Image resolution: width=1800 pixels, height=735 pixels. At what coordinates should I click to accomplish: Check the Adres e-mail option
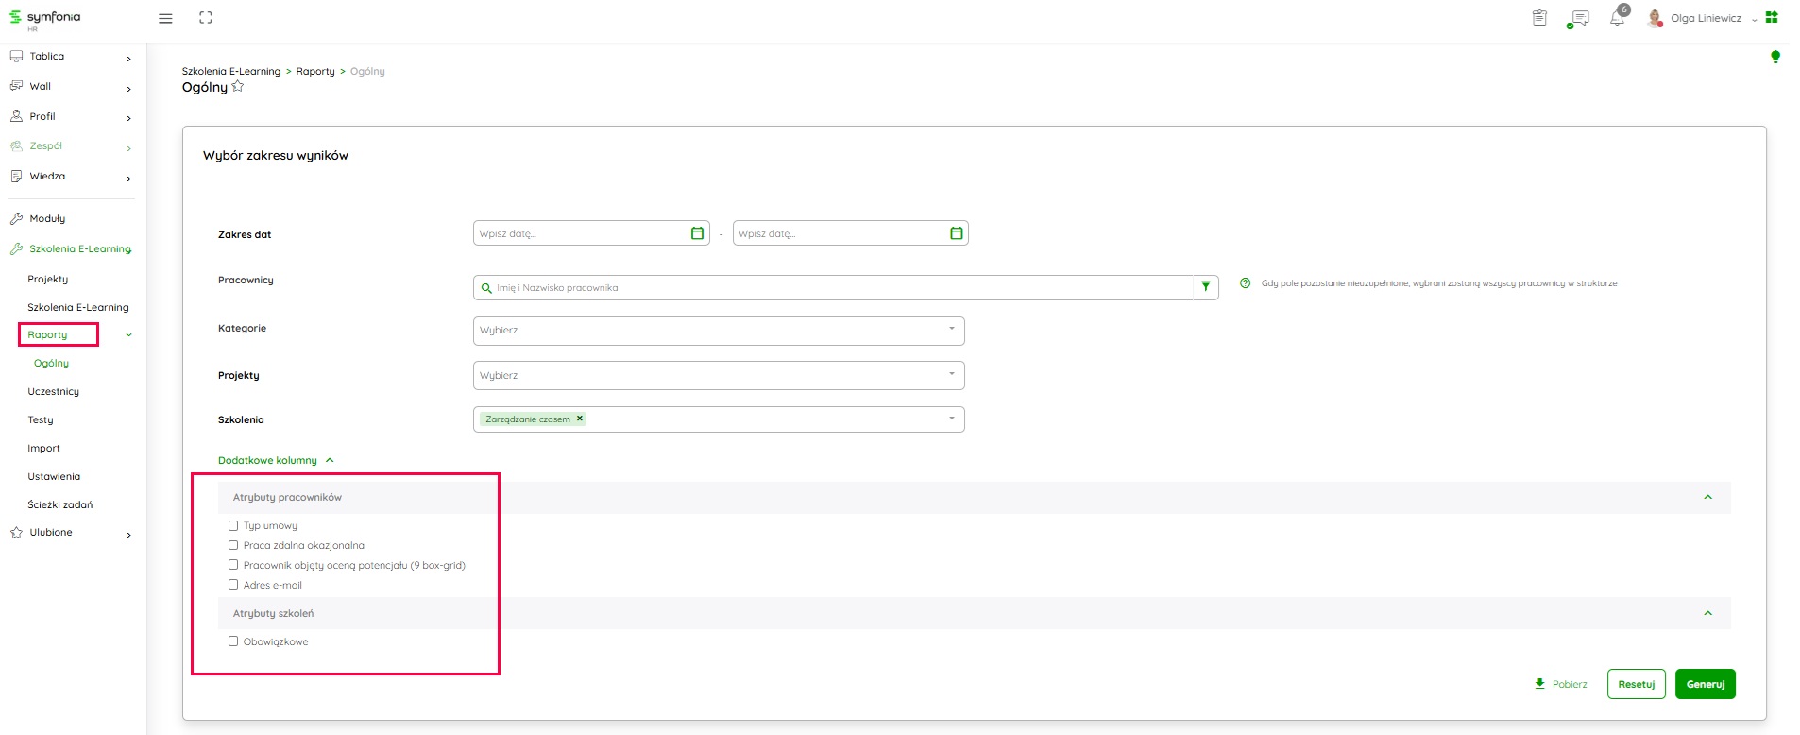233,585
